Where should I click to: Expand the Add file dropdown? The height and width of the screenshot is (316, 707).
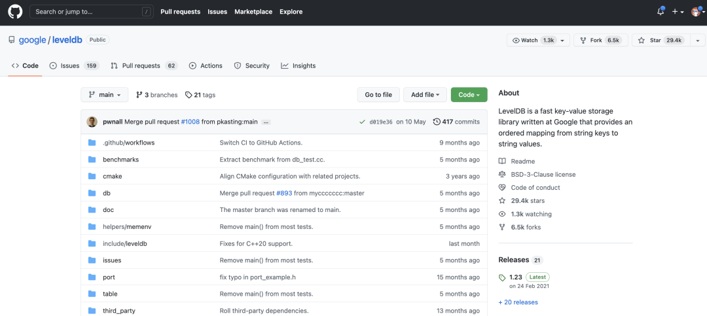pyautogui.click(x=425, y=95)
